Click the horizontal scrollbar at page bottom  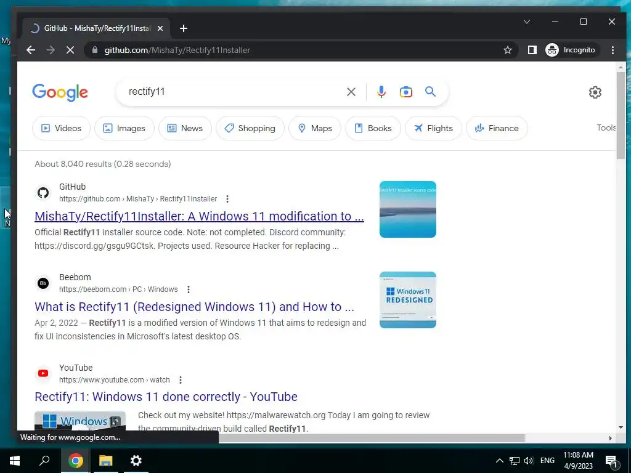point(372,438)
